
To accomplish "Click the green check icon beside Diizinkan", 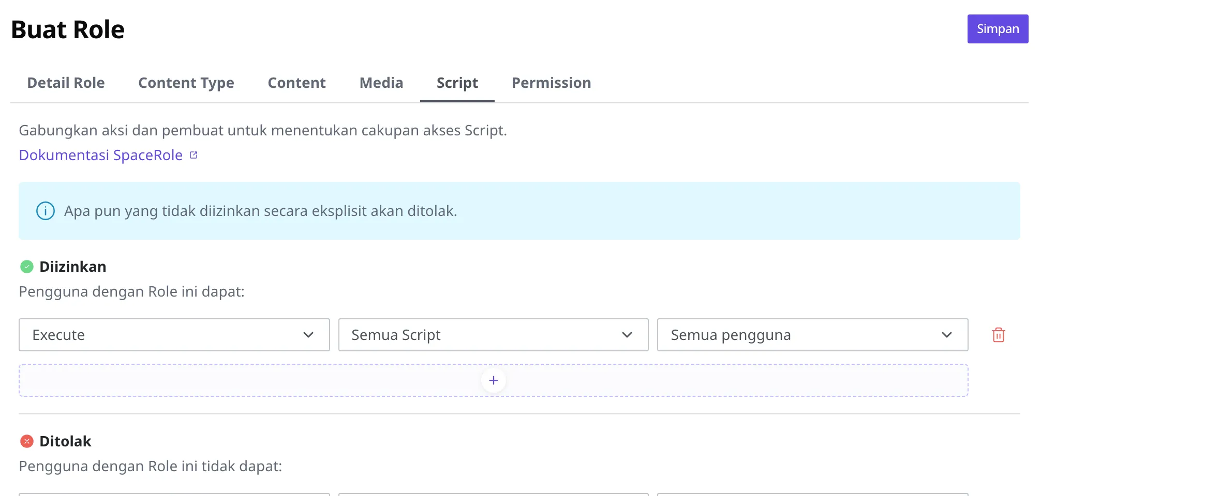I will point(27,267).
